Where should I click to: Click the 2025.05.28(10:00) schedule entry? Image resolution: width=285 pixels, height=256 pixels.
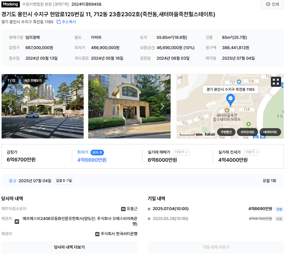click(x=170, y=219)
